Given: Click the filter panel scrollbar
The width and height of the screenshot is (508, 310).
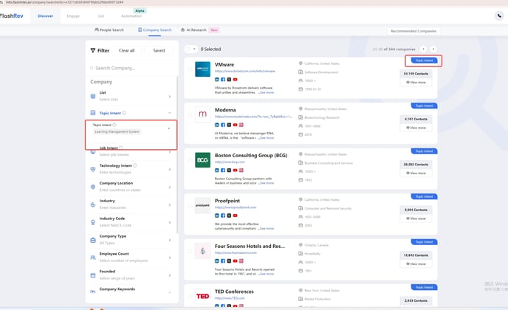Looking at the screenshot, I should point(177,155).
